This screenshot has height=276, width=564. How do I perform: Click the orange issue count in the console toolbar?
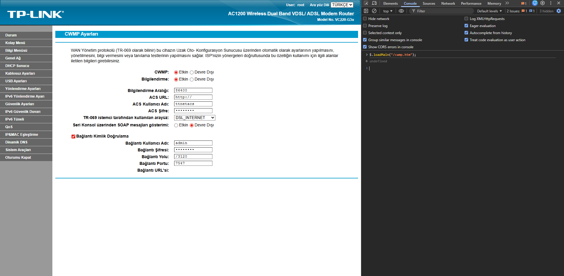[x=524, y=11]
